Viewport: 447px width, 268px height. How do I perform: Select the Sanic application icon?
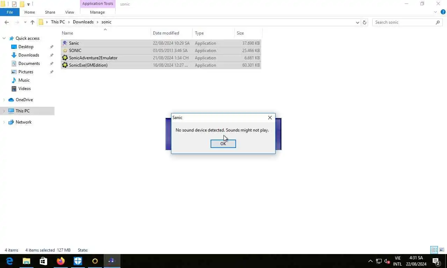[x=65, y=43]
